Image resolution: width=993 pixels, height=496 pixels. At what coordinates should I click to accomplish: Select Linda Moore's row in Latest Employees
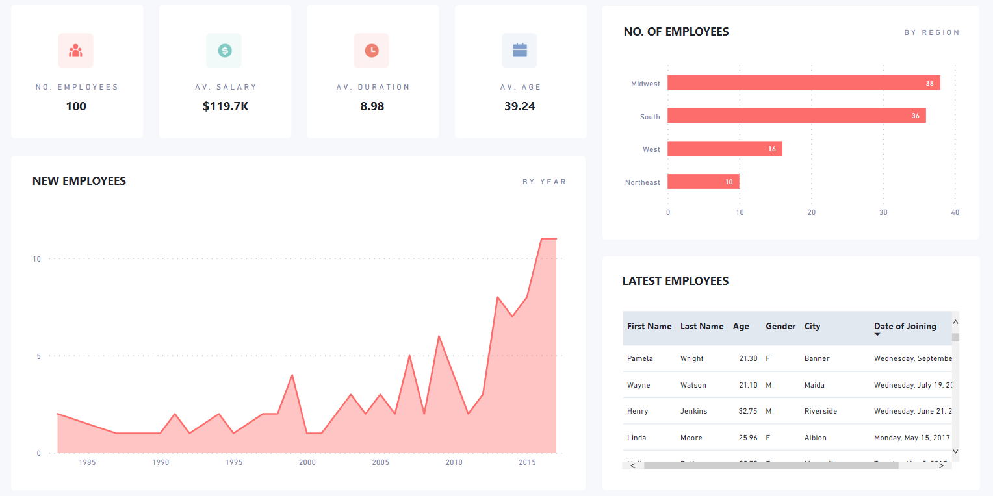(x=747, y=438)
